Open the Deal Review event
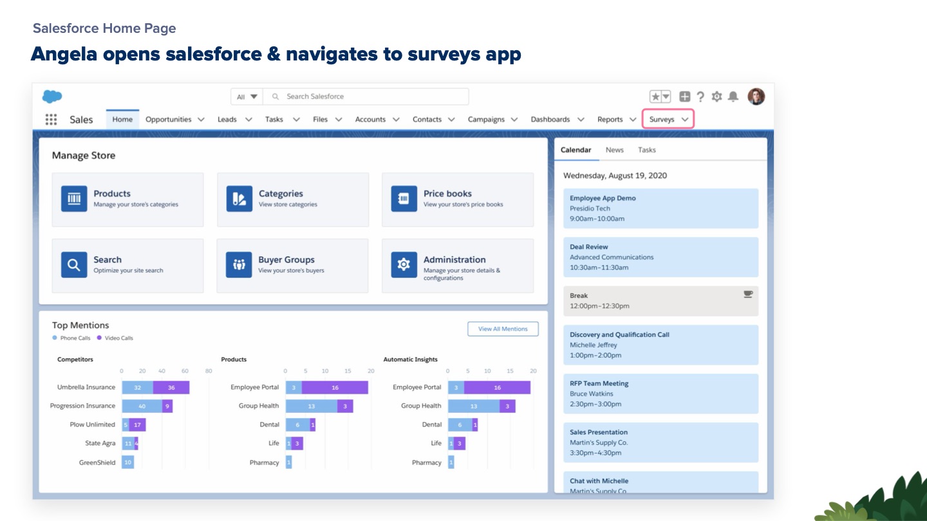The height and width of the screenshot is (521, 927). 660,257
